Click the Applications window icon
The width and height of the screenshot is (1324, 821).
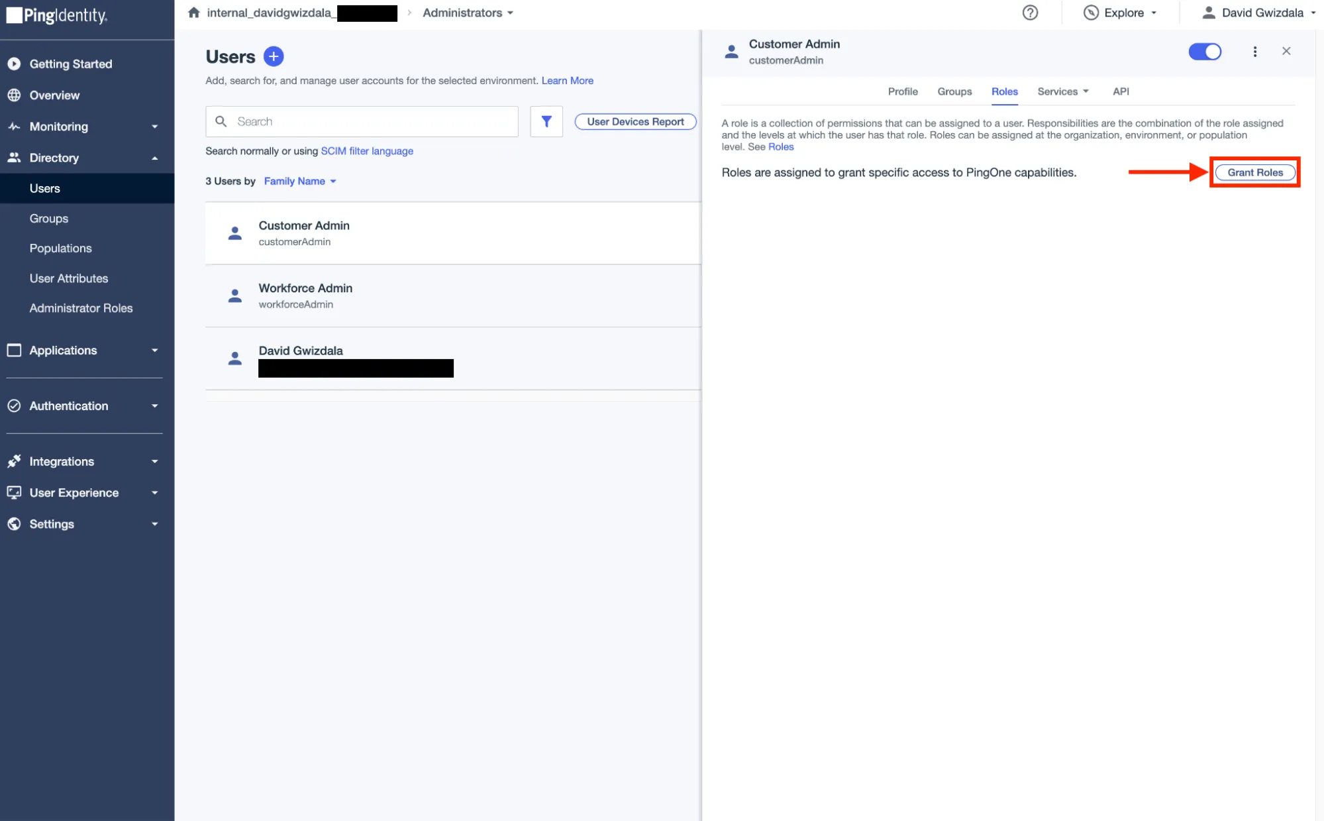coord(14,350)
